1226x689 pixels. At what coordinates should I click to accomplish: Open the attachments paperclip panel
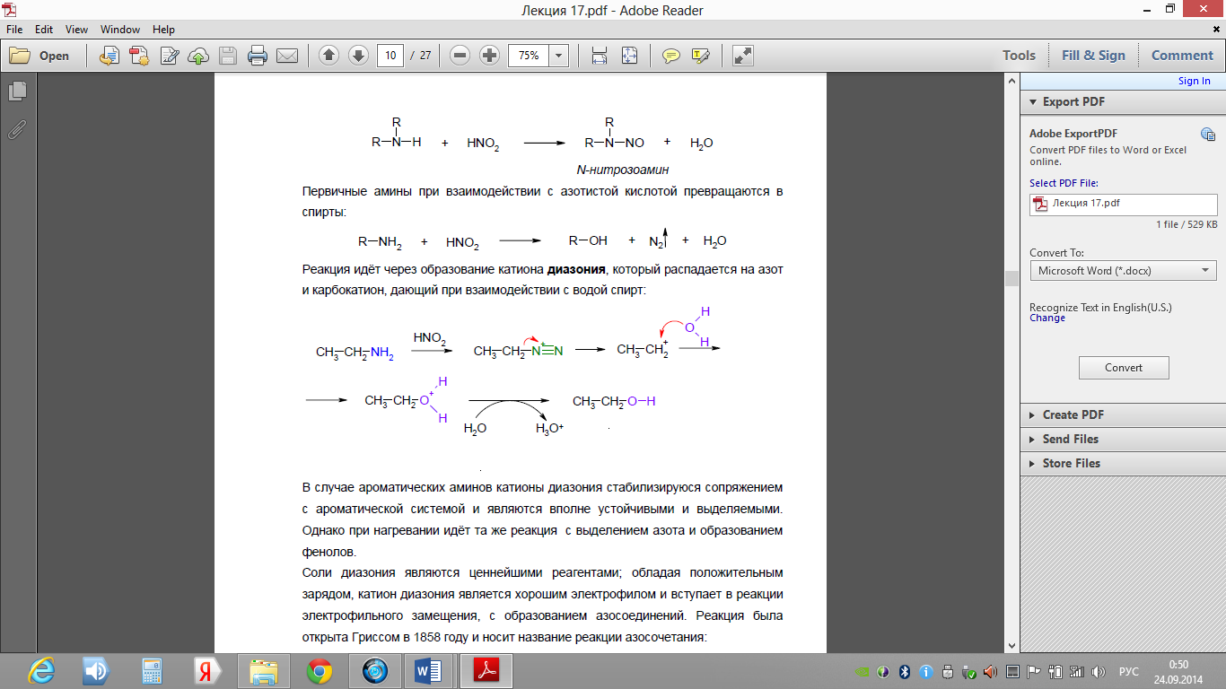17,129
